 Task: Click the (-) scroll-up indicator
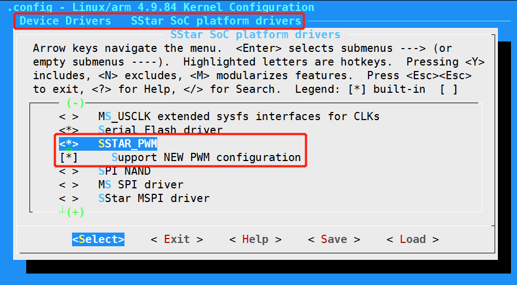75,103
